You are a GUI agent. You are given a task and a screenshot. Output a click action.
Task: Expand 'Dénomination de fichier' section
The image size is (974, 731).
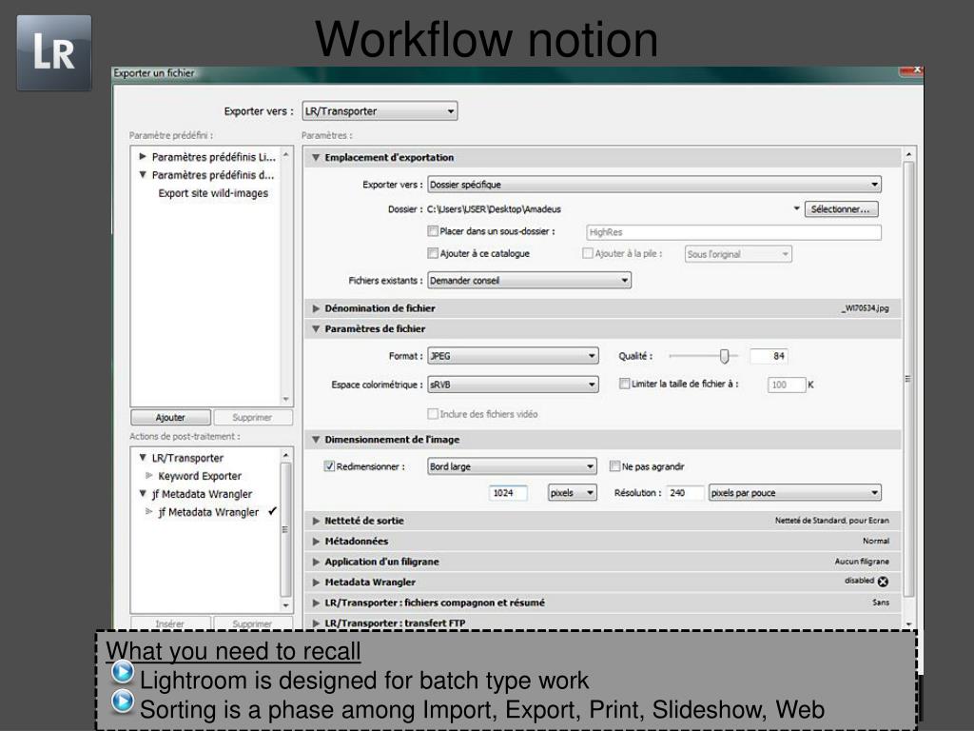click(316, 308)
